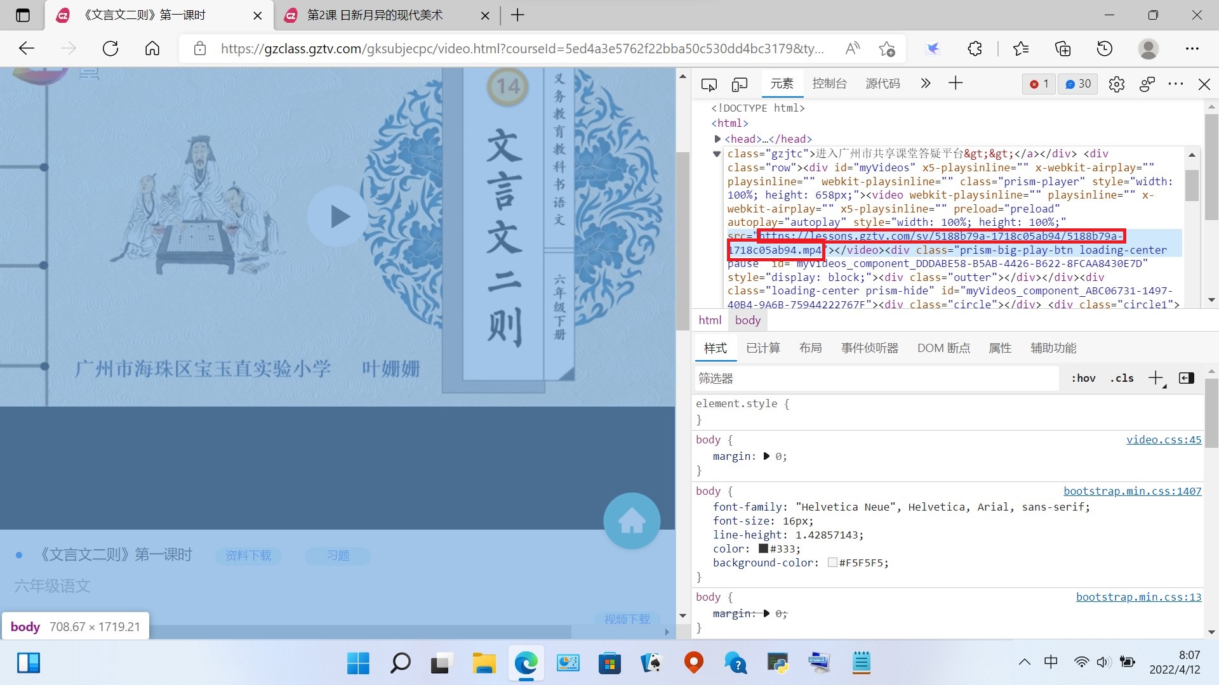Open the 属性 tab

click(1000, 348)
